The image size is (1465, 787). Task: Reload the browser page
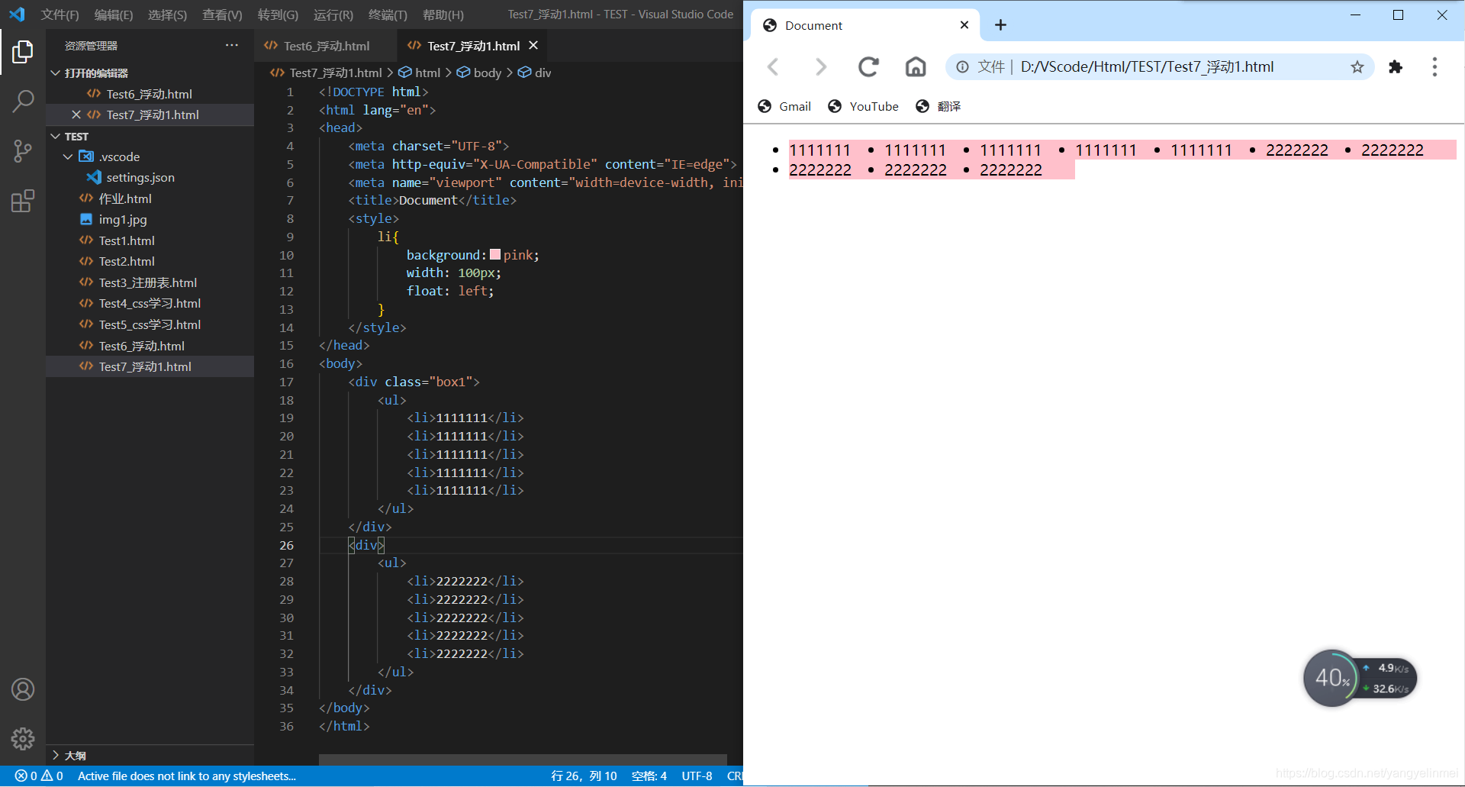pos(868,67)
